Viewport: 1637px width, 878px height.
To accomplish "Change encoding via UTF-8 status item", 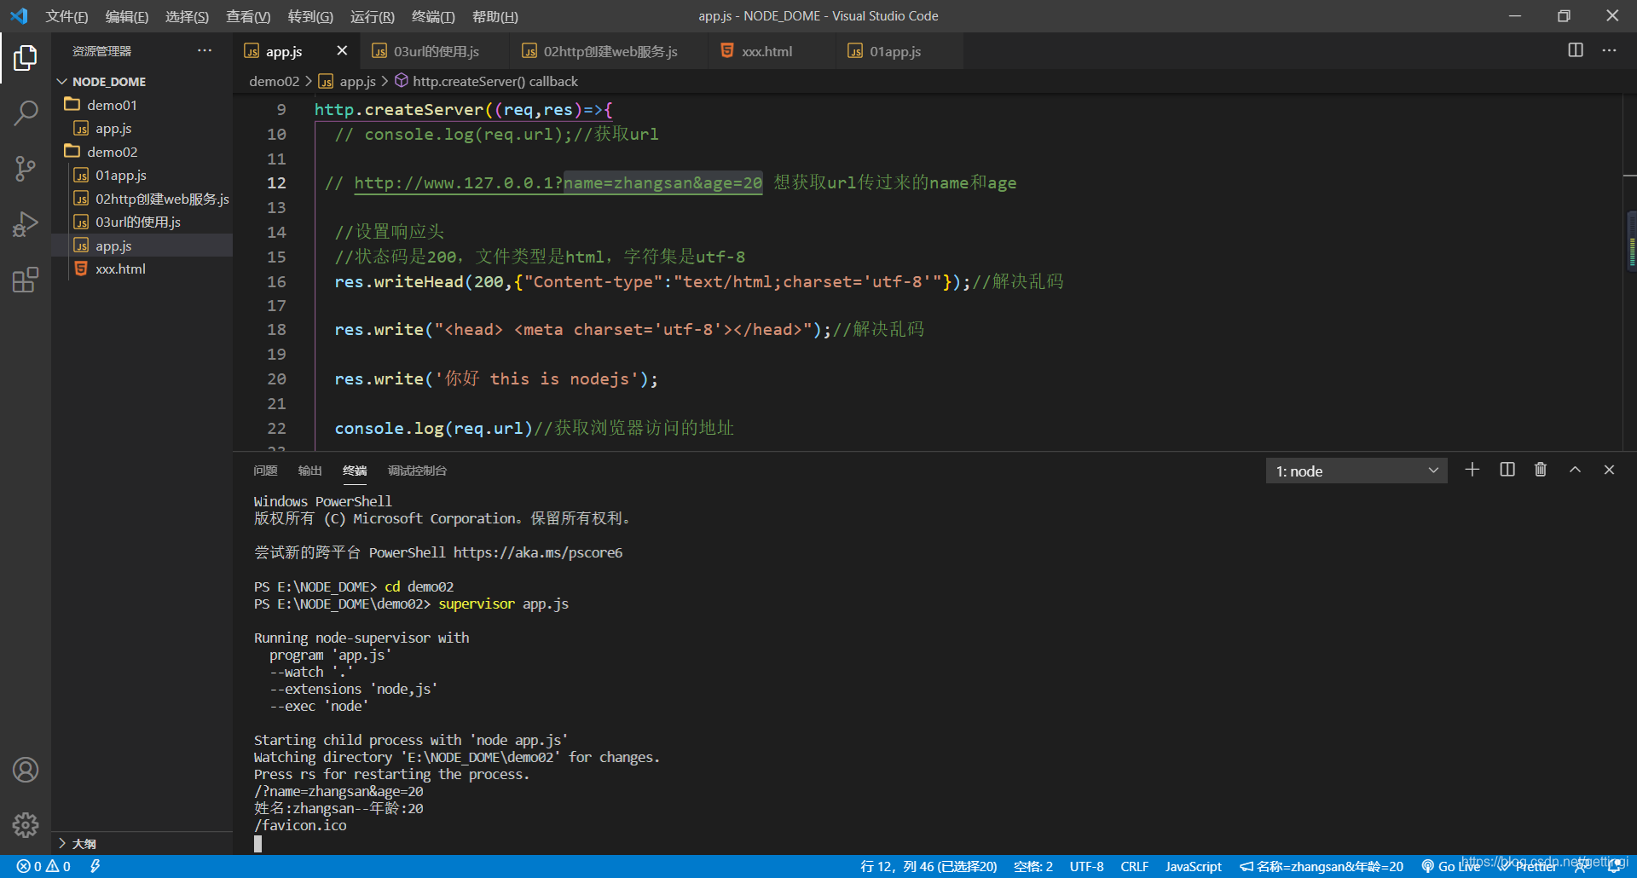I will (x=1086, y=866).
